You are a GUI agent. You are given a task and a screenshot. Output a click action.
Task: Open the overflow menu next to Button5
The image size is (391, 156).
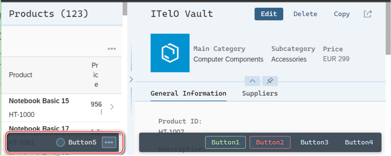[109, 142]
